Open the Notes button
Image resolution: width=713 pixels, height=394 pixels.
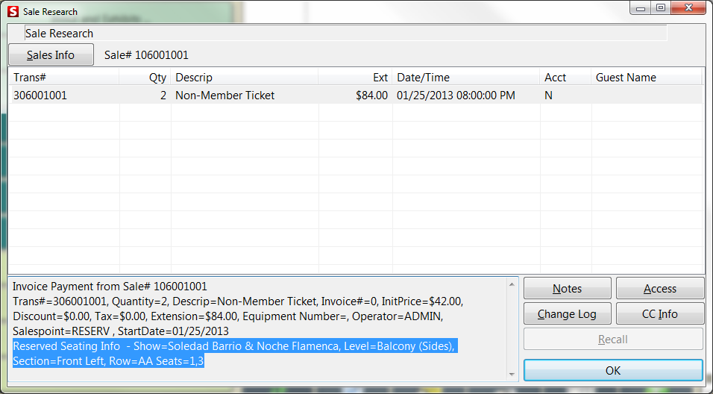(x=567, y=289)
